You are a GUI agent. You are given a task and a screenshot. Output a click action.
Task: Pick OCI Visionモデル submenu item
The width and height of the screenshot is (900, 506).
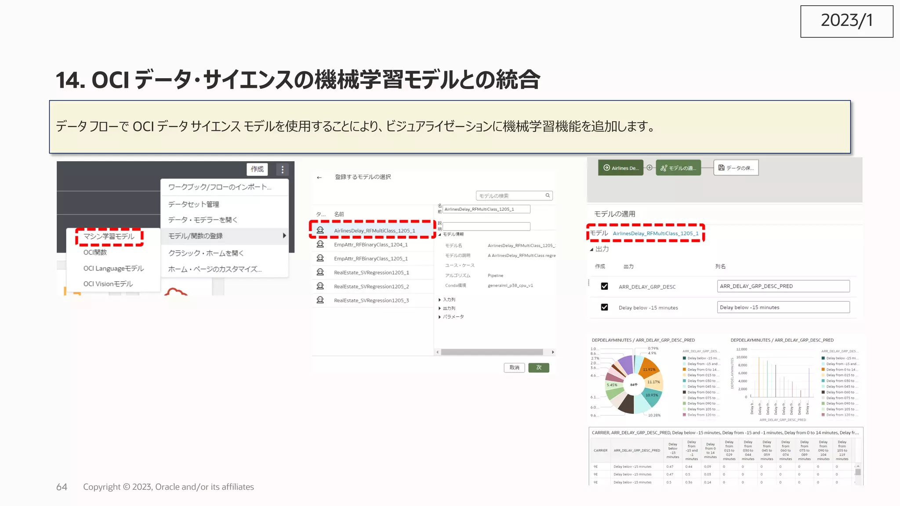click(108, 284)
